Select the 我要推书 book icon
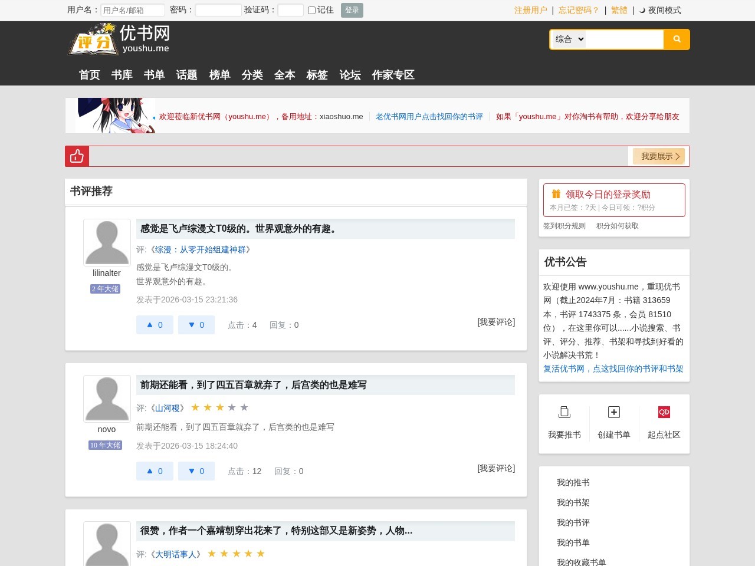755x566 pixels. point(564,412)
